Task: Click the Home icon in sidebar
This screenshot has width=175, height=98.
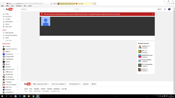Action: click(4, 14)
